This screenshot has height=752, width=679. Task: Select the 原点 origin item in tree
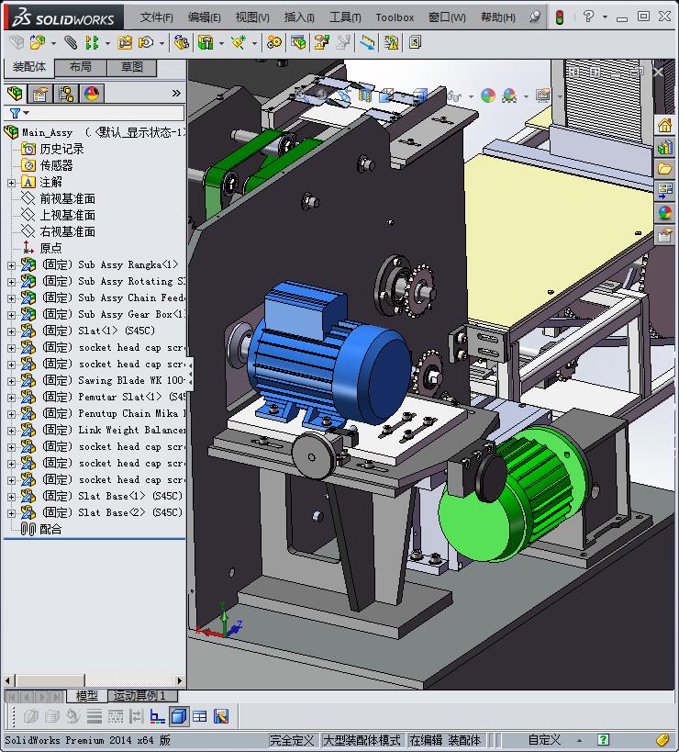pos(50,249)
